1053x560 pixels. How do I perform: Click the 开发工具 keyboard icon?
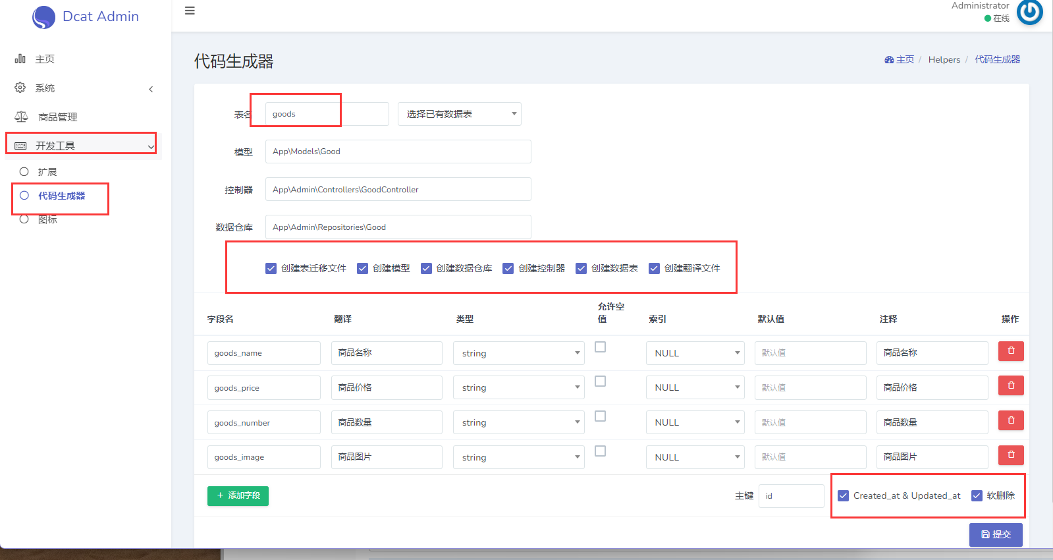point(20,146)
